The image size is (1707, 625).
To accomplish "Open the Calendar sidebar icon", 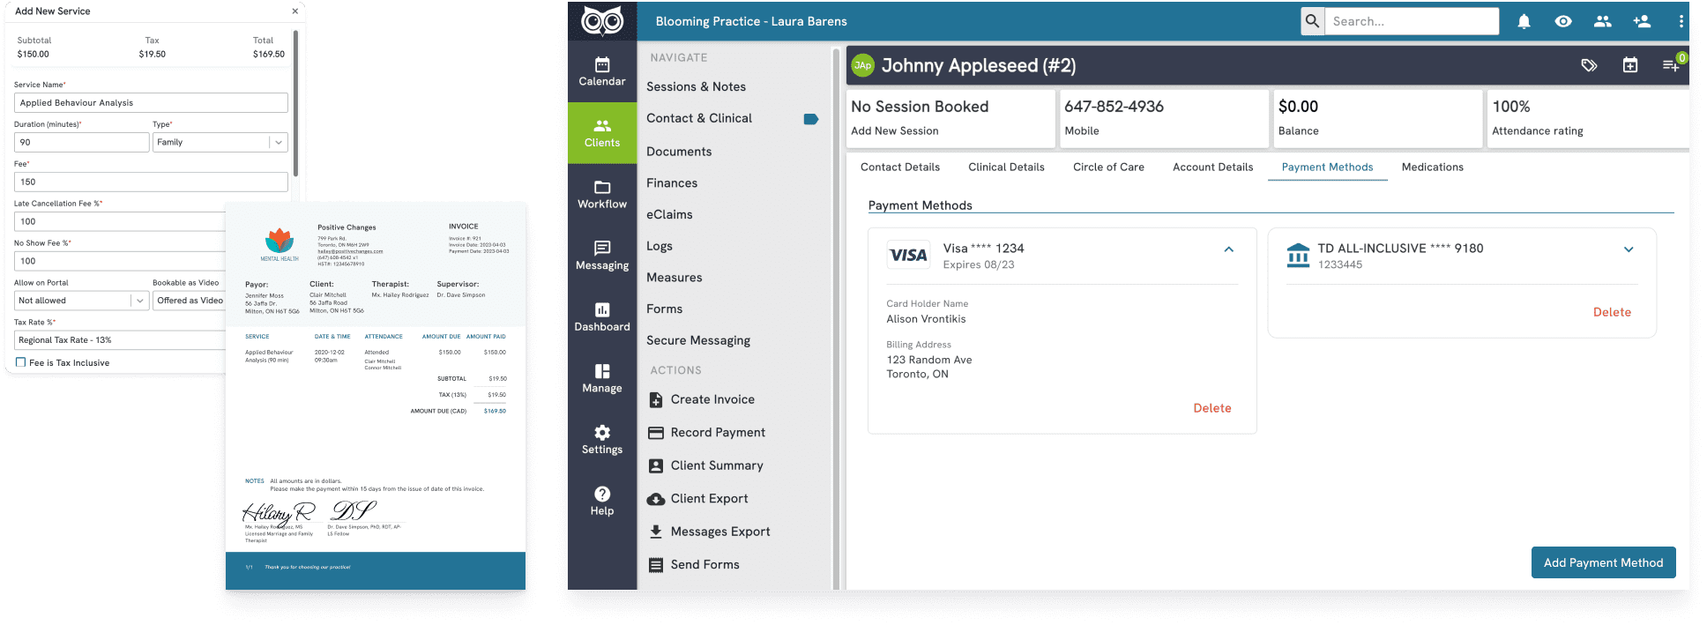I will (x=602, y=71).
